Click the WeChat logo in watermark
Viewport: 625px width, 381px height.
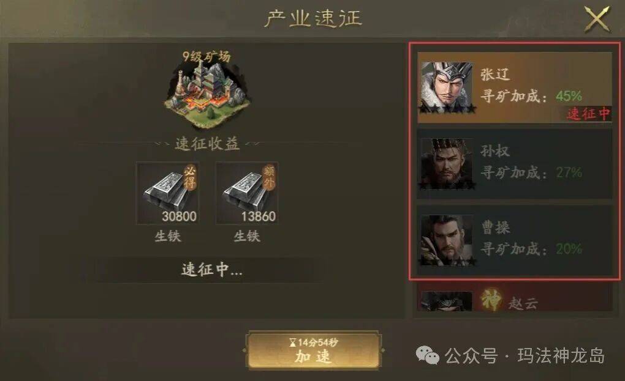(428, 355)
